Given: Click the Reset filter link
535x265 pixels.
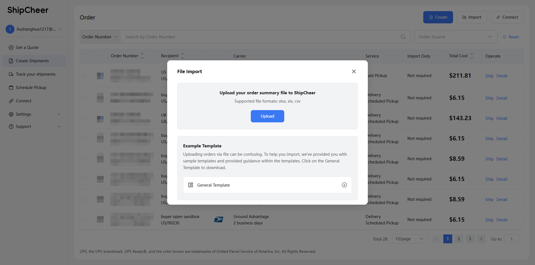Looking at the screenshot, I should [511, 37].
